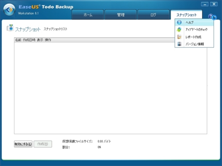Screen dimensions: 222x166
Task: Choose レポート作成 menu entry
Action: (x=194, y=37)
